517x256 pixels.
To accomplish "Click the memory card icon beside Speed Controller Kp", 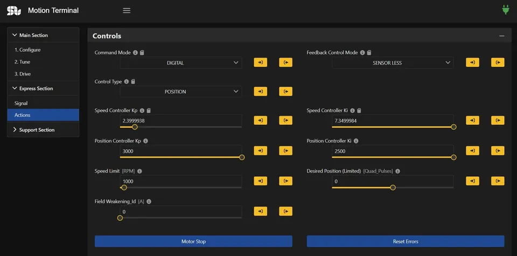I will [149, 110].
